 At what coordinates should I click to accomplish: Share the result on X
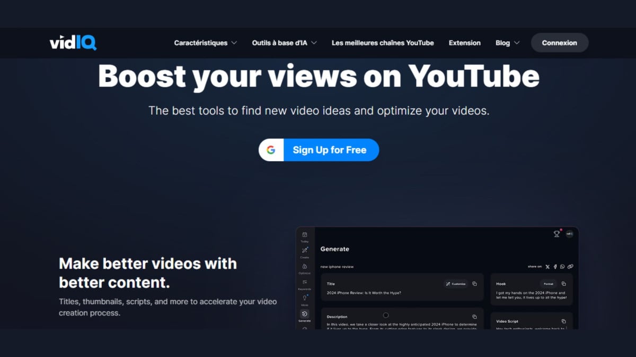click(x=547, y=267)
